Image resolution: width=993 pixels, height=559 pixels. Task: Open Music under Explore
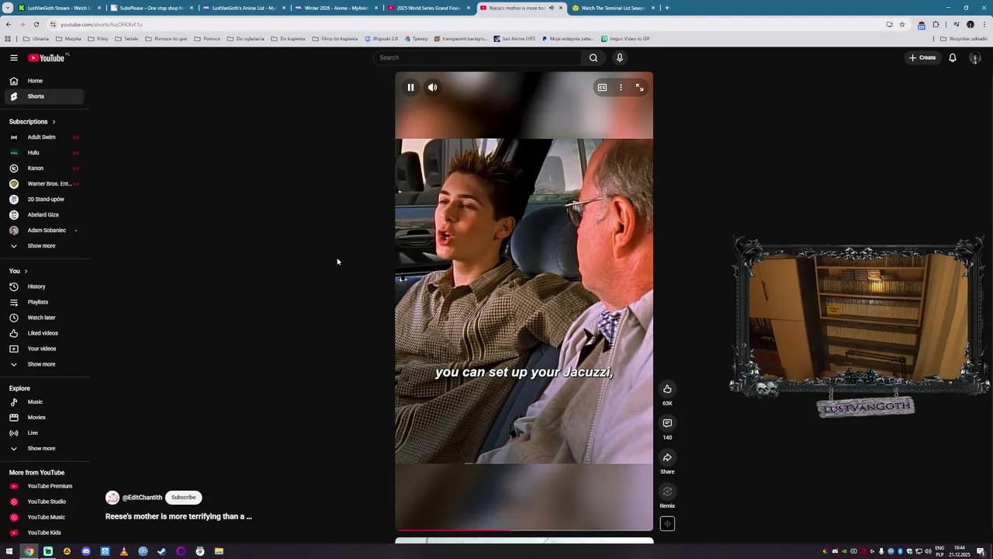tap(43, 402)
